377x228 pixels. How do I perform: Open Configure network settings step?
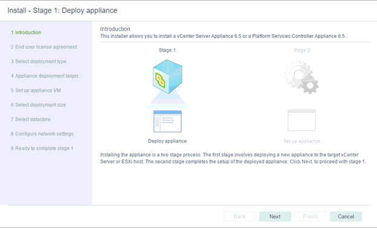pos(42,134)
